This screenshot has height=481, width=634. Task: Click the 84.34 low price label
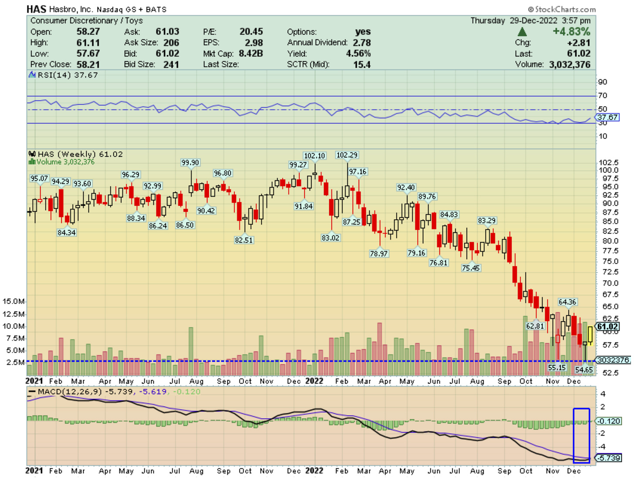click(x=67, y=232)
